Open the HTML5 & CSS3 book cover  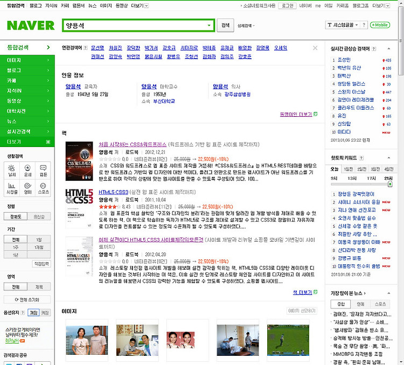tap(79, 208)
